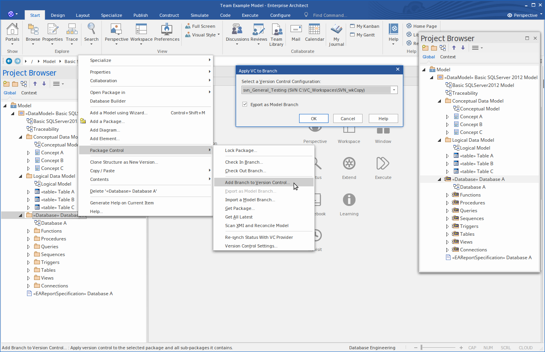545x352 pixels.
Task: Toggle the Export as Model Branch checkbox
Action: click(x=245, y=105)
